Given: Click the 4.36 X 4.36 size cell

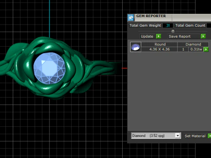Looking at the screenshot, I should coord(160,49).
